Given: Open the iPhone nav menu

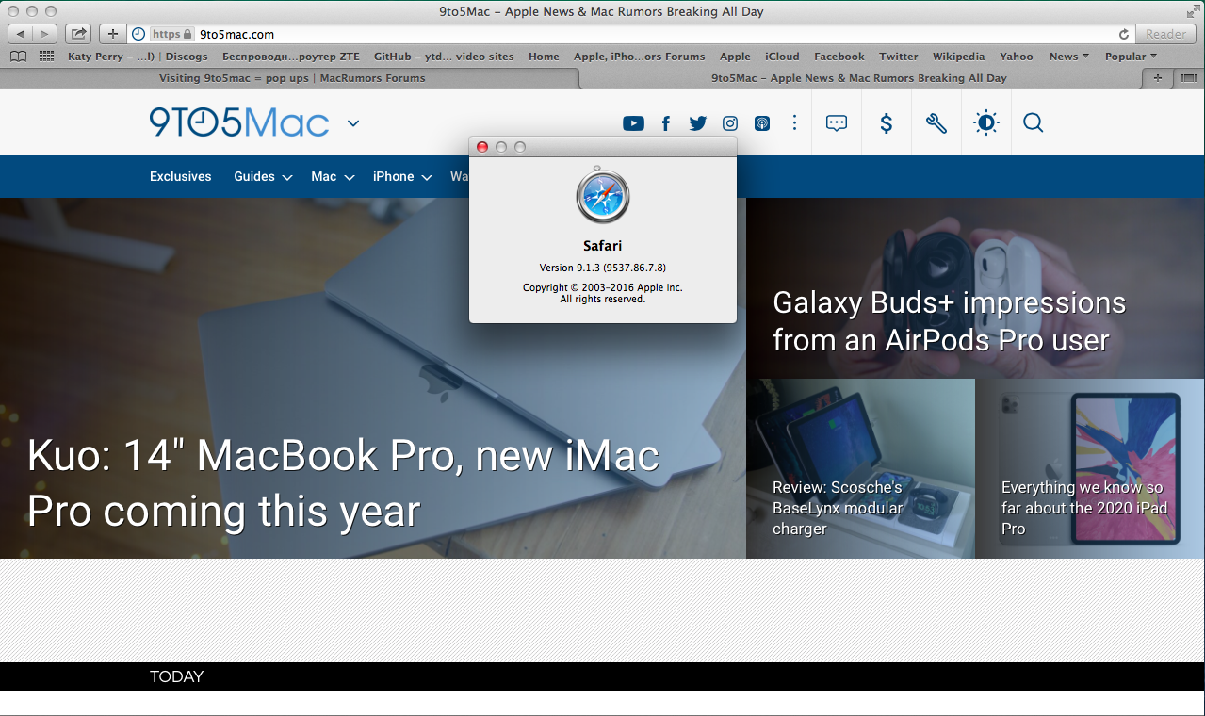Looking at the screenshot, I should coord(393,176).
